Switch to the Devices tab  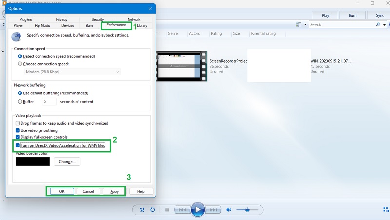(x=68, y=26)
